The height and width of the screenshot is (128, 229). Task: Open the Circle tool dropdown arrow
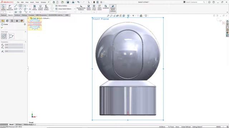click(23, 6)
